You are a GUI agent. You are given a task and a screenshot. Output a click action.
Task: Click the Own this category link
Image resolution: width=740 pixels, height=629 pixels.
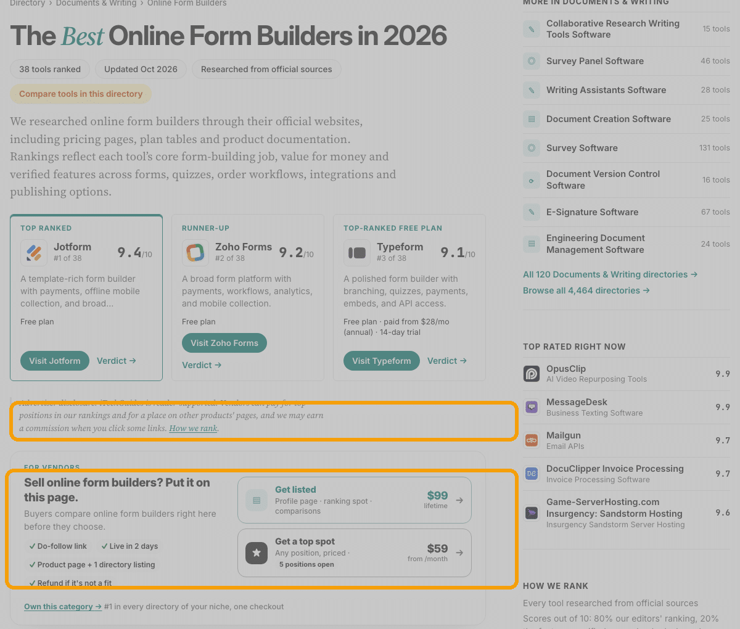pyautogui.click(x=63, y=607)
